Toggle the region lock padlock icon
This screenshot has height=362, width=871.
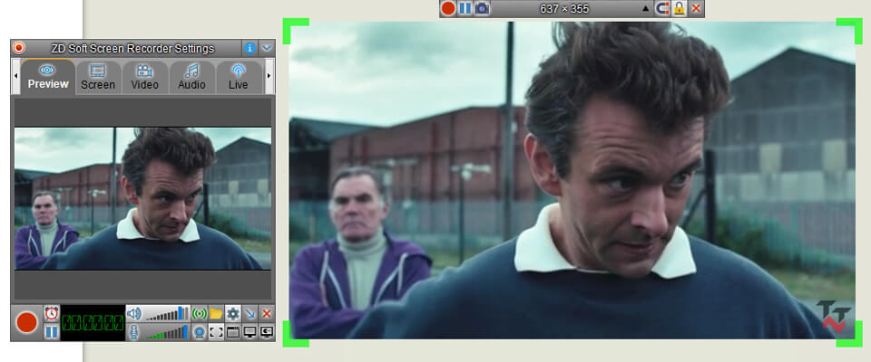(679, 8)
